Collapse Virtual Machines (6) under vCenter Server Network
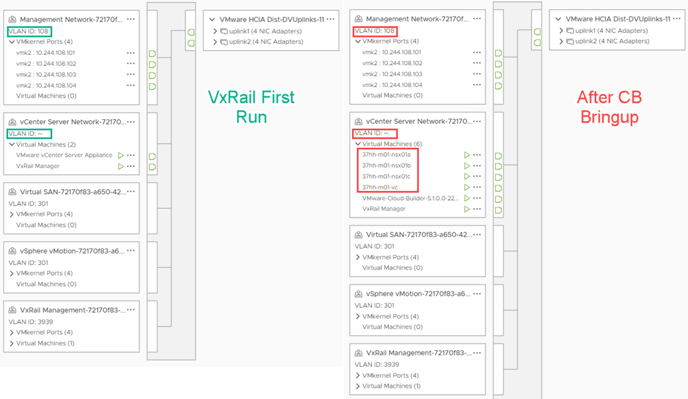This screenshot has height=399, width=688. point(358,144)
